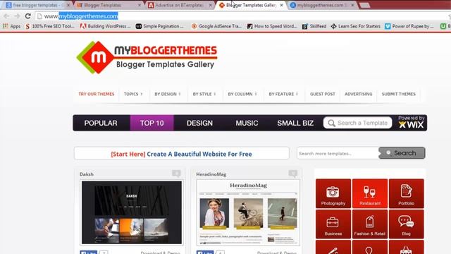The height and width of the screenshot is (254, 451).
Task: Select POPULAR in the Wix banner
Action: point(101,123)
